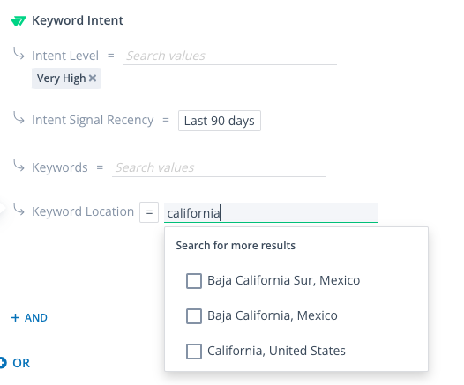Click the OR link to add group
Screen dimensions: 464x385
(21, 363)
